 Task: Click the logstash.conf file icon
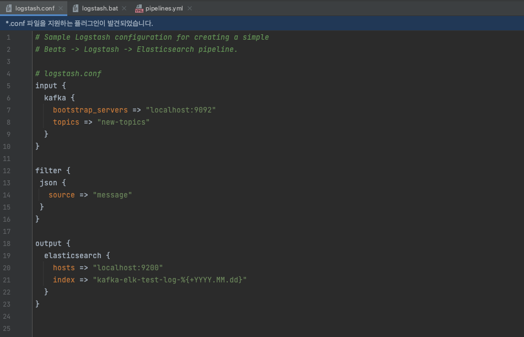click(x=9, y=8)
